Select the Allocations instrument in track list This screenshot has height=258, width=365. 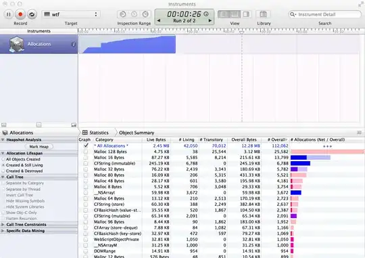(39, 44)
